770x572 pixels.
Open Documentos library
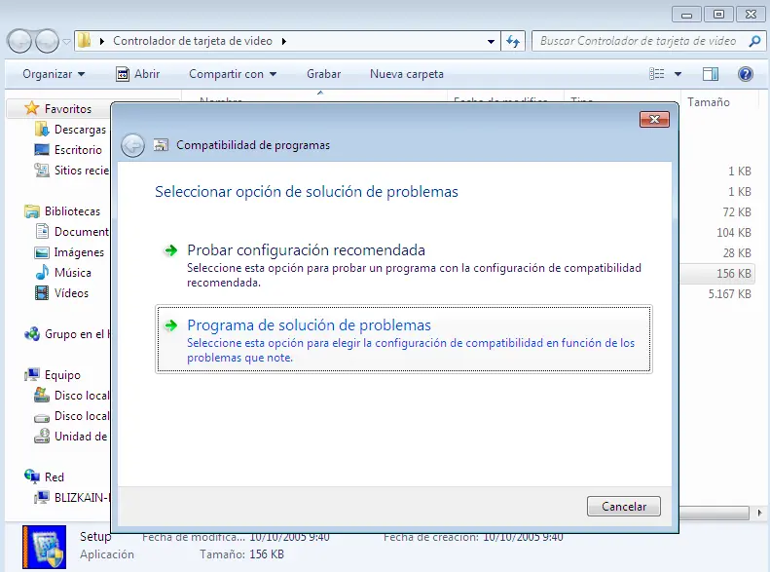click(x=72, y=232)
